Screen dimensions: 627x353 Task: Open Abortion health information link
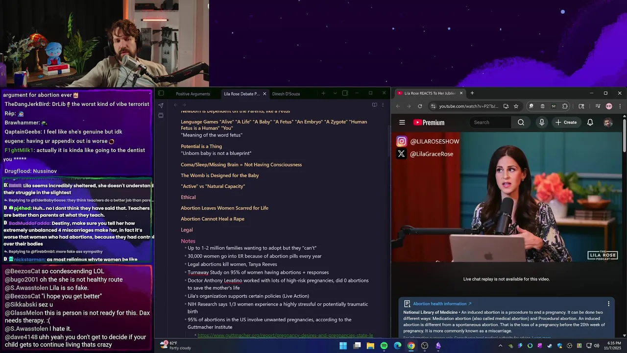pos(442,304)
